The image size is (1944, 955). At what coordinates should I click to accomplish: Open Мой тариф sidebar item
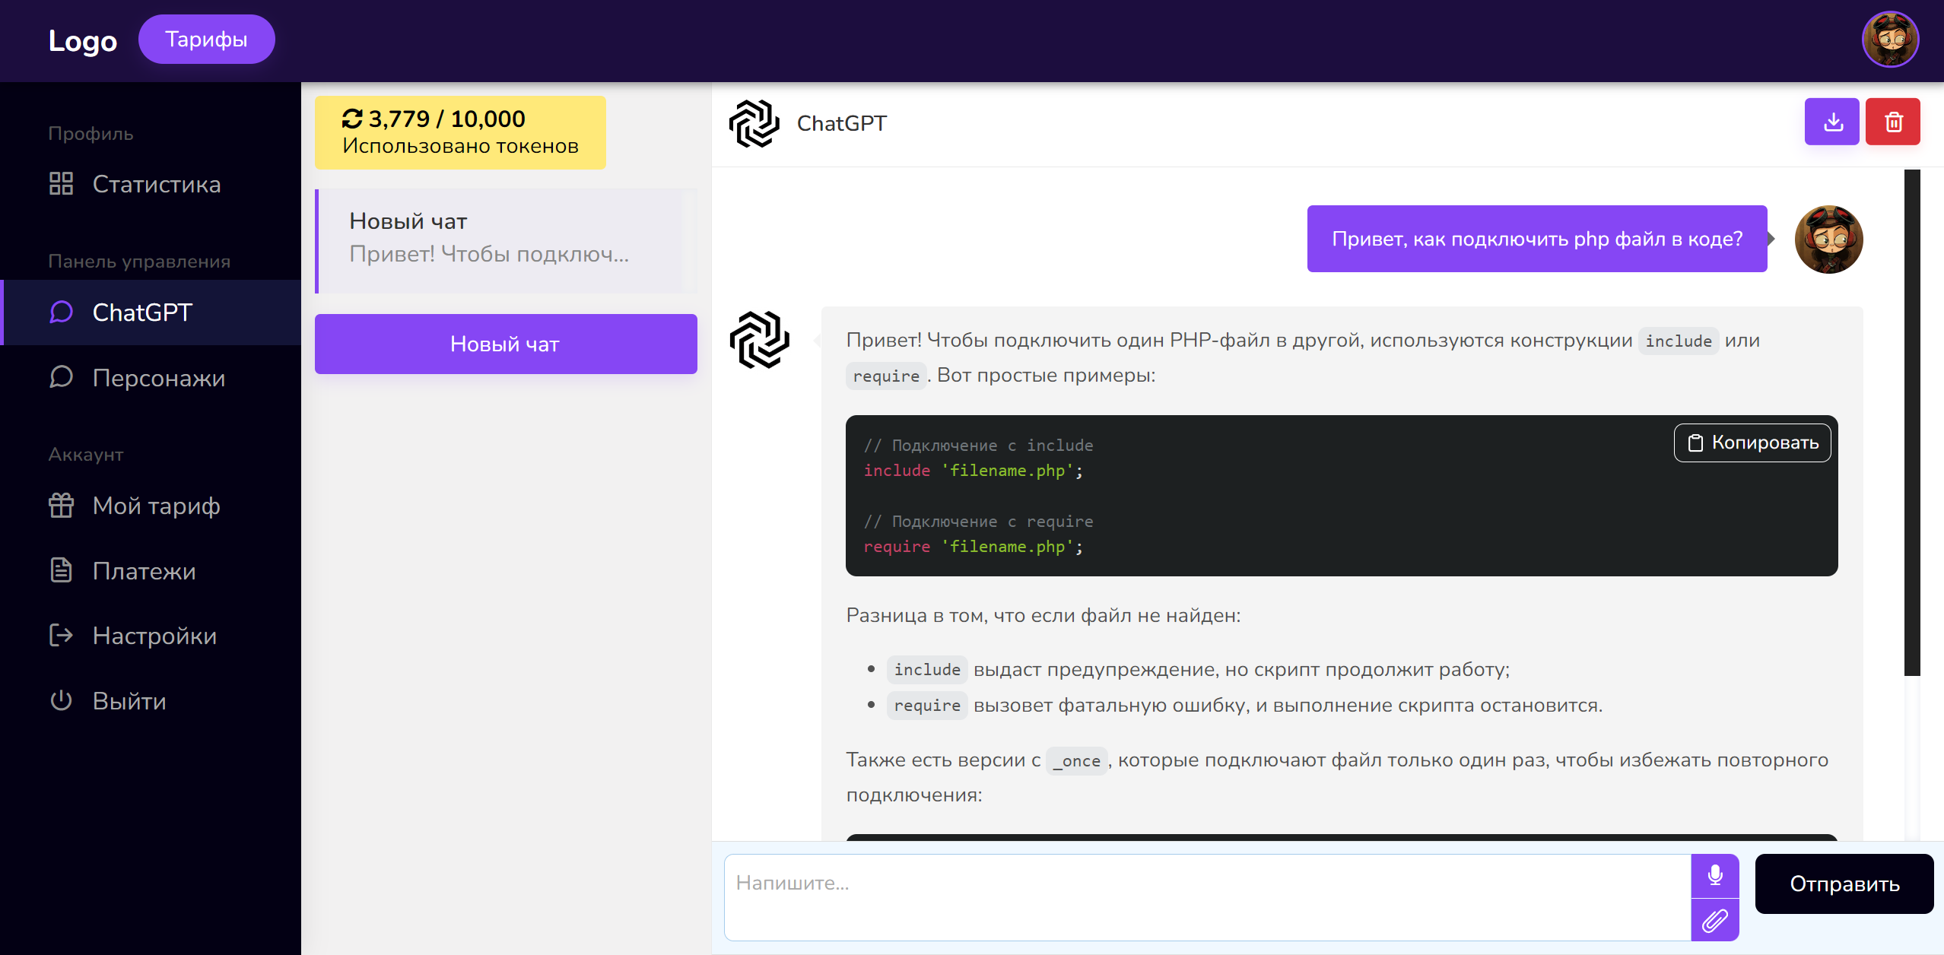[x=156, y=506]
